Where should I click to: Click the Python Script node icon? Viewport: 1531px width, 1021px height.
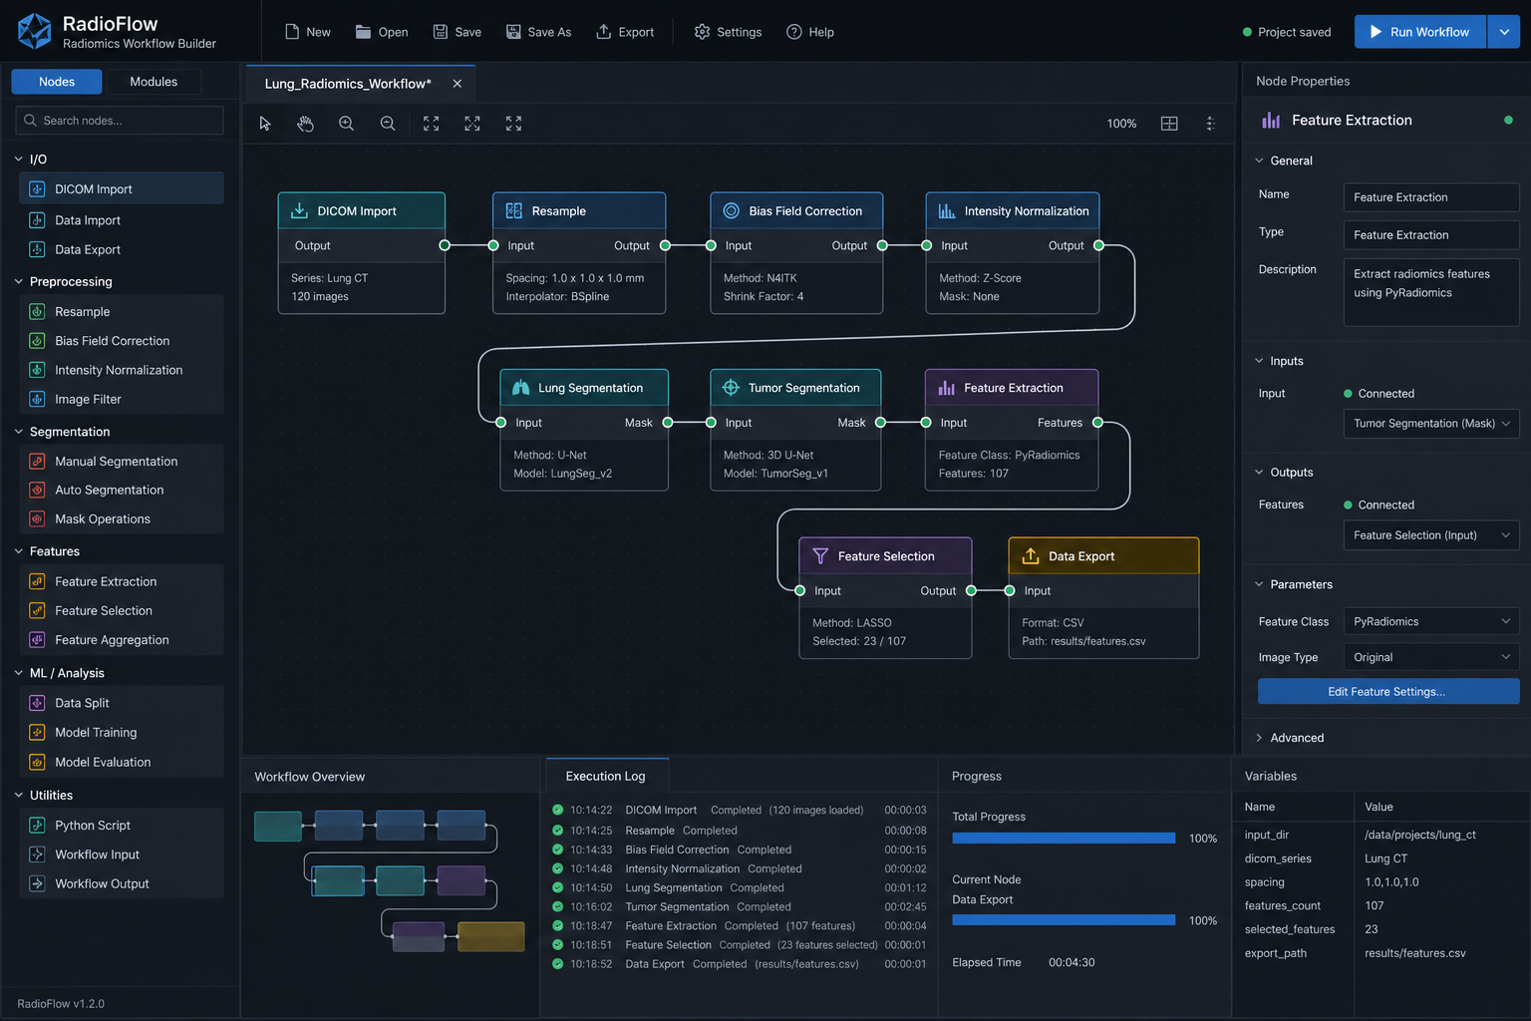click(x=37, y=825)
